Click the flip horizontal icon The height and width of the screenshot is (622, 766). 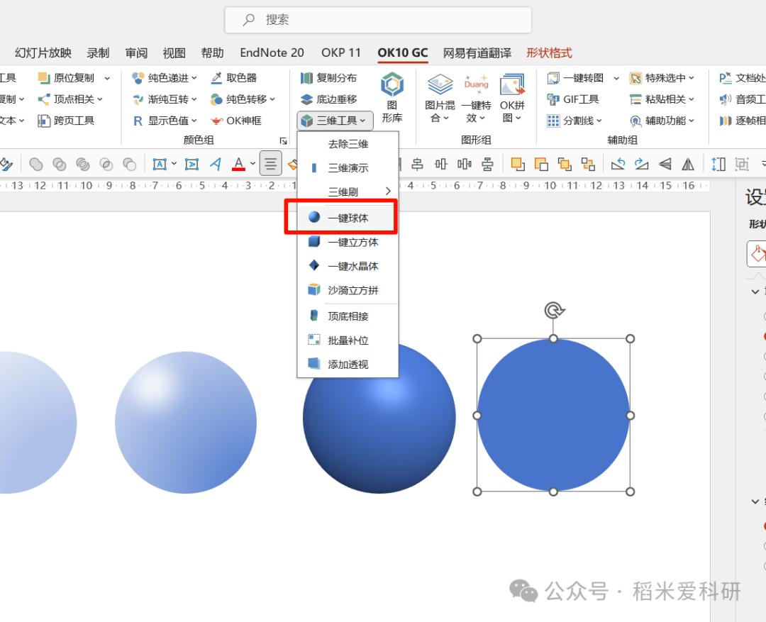pyautogui.click(x=688, y=164)
